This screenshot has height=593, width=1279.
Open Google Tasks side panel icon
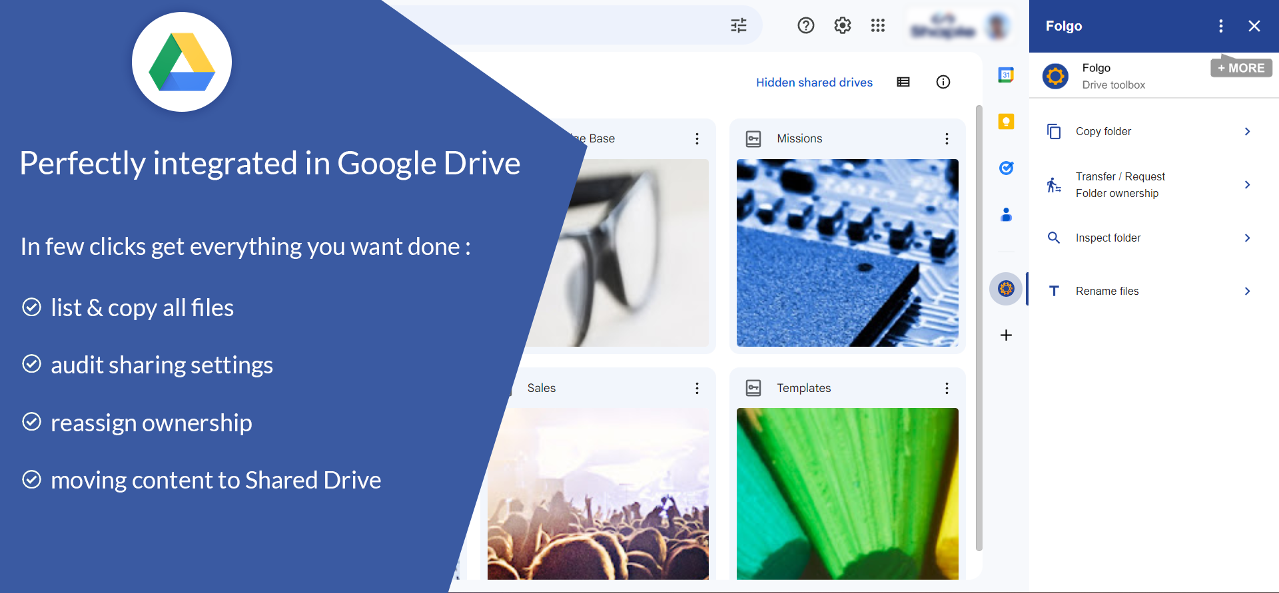(1006, 168)
